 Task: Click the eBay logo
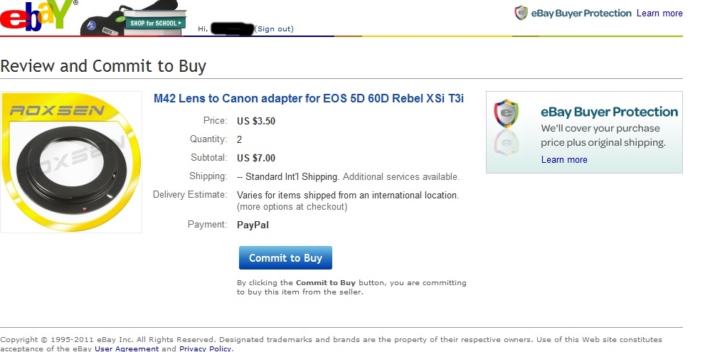[x=37, y=16]
